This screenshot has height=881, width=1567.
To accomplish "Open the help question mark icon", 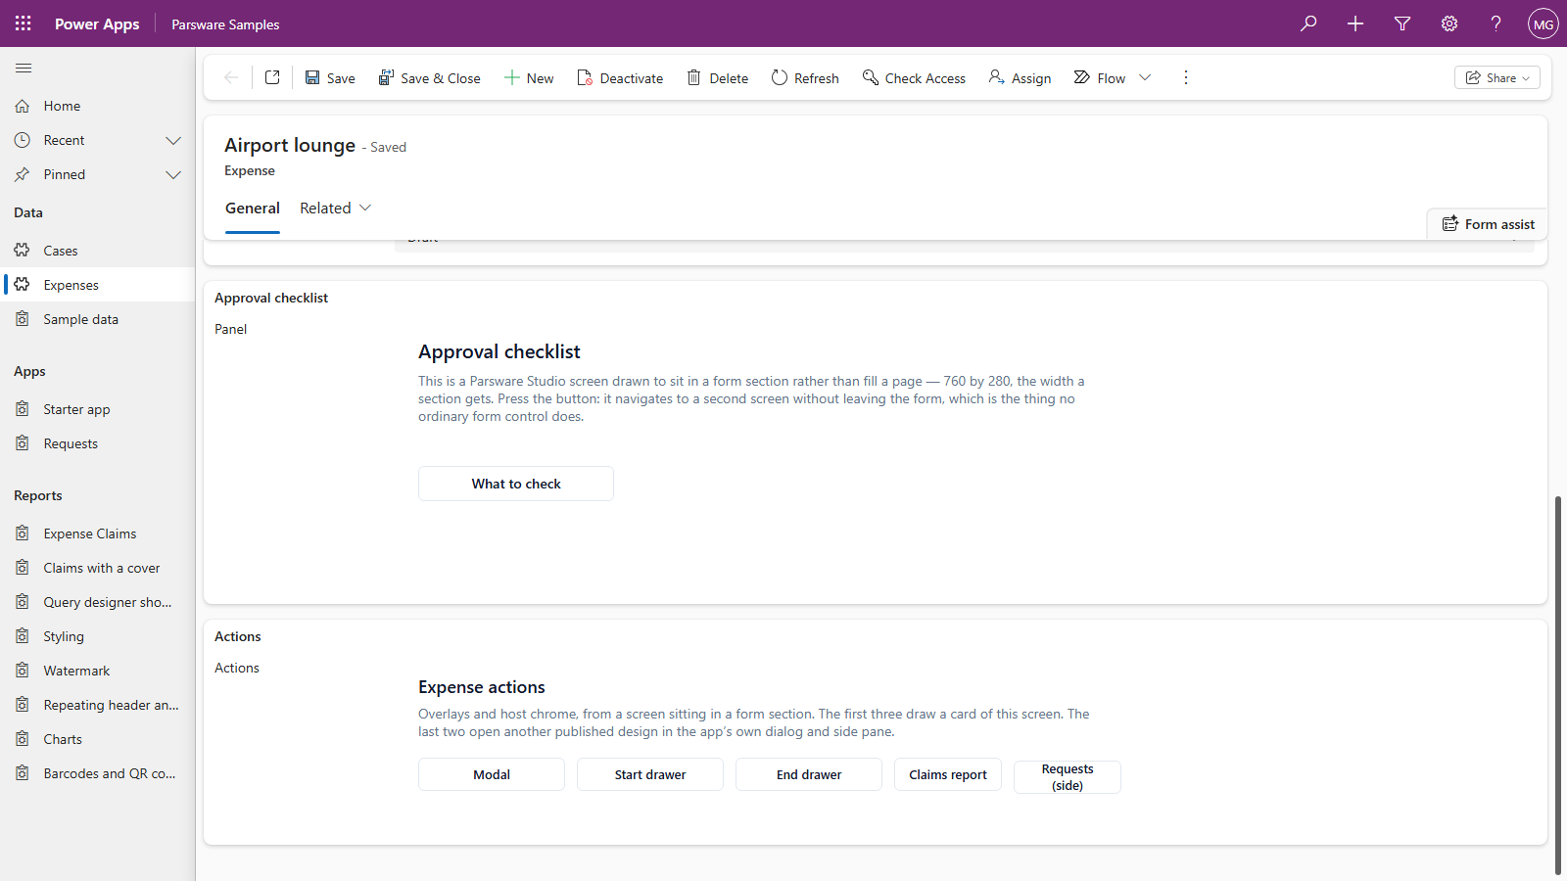I will [x=1496, y=23].
